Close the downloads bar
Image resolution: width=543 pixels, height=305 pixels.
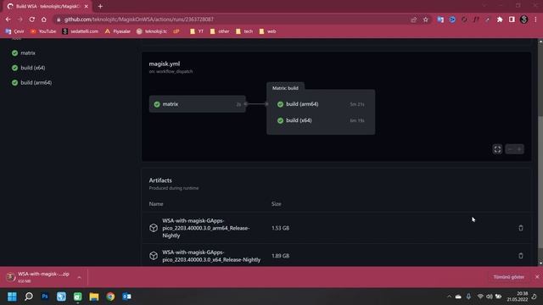click(x=537, y=277)
